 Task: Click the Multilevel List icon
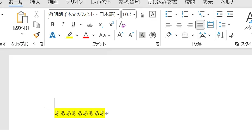pyautogui.click(x=201, y=14)
